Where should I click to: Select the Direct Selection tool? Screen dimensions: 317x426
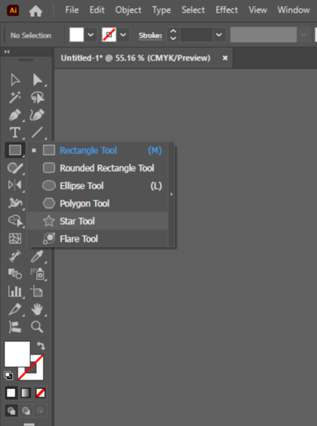tap(37, 80)
